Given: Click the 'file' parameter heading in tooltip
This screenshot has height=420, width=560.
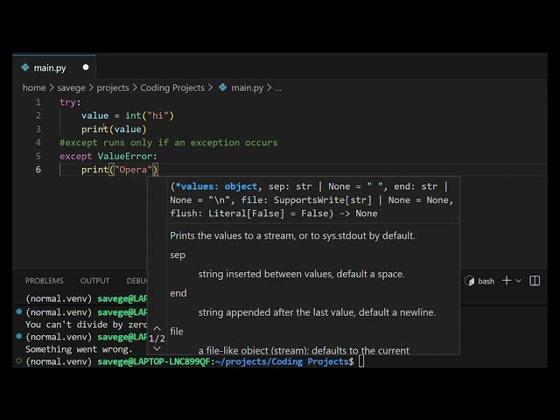Looking at the screenshot, I should 177,332.
